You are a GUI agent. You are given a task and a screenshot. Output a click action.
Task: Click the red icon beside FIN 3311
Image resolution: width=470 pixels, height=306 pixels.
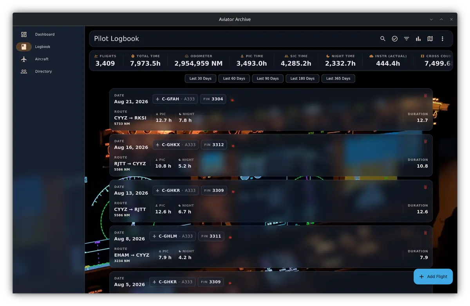(x=230, y=238)
